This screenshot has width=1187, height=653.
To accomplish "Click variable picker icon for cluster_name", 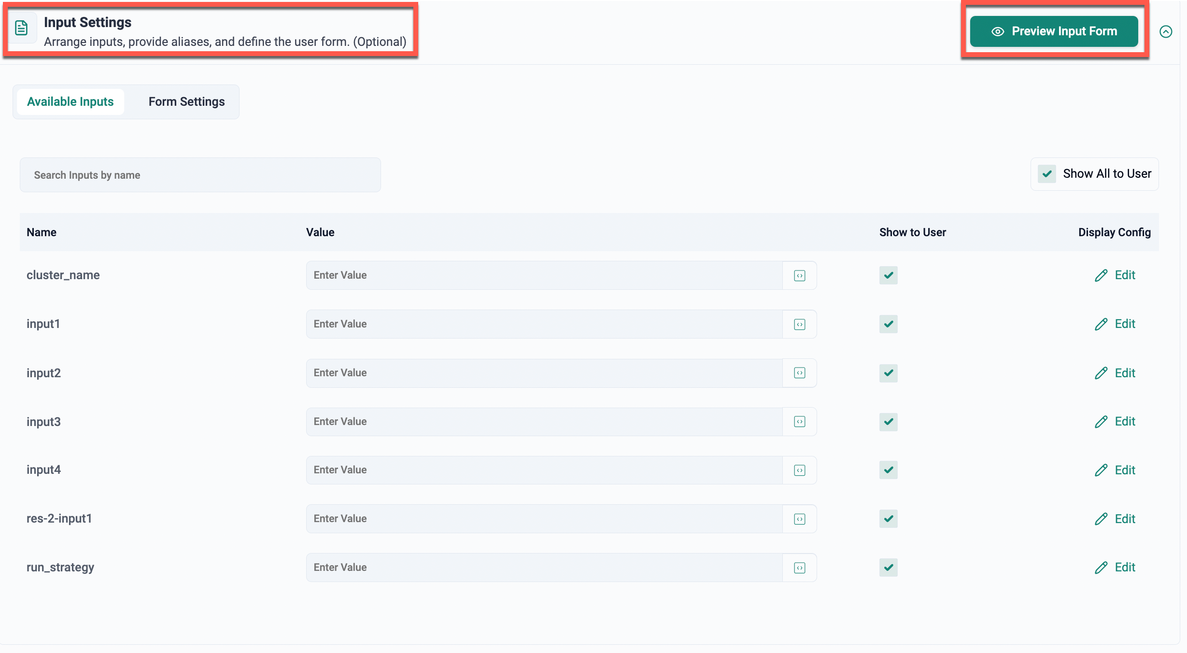I will (800, 276).
